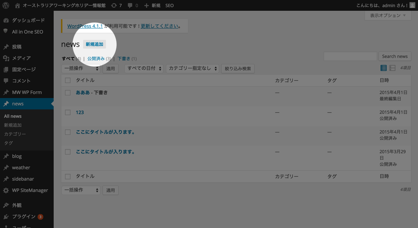This screenshot has height=228, width=418.
Task: Check the 2015年4月1日 ここにタイトルが入ります checkbox
Action: click(68, 132)
